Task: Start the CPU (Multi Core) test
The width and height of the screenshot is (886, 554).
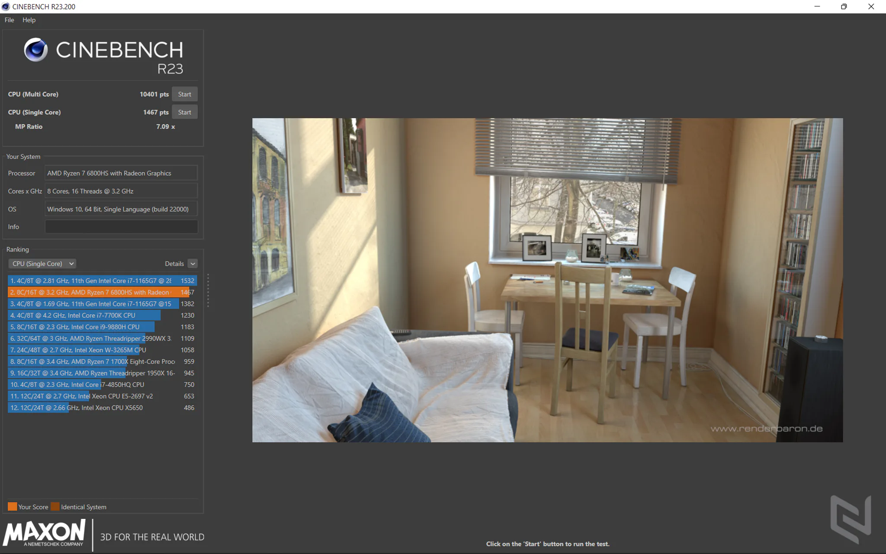Action: 185,94
